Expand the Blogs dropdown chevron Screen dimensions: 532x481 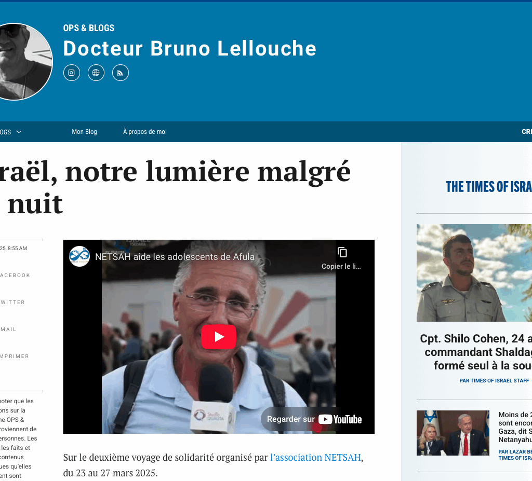point(19,132)
